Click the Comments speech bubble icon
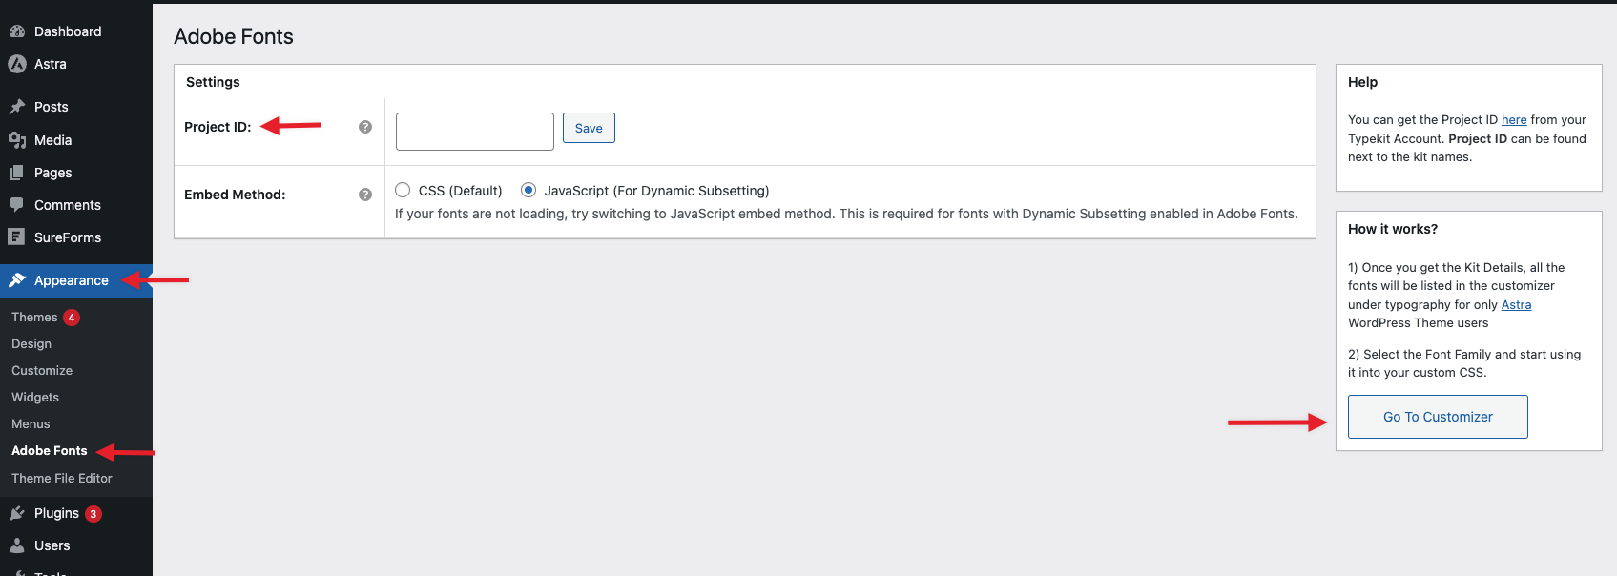The image size is (1617, 576). tap(17, 205)
